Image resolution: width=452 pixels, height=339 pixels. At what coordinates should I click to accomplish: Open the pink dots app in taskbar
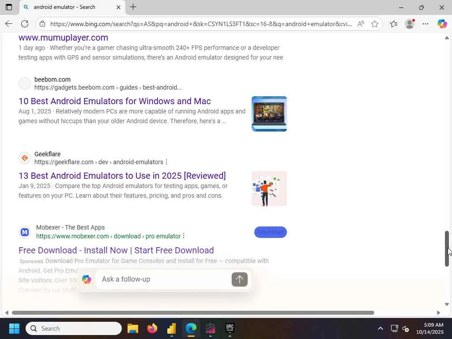pyautogui.click(x=210, y=328)
